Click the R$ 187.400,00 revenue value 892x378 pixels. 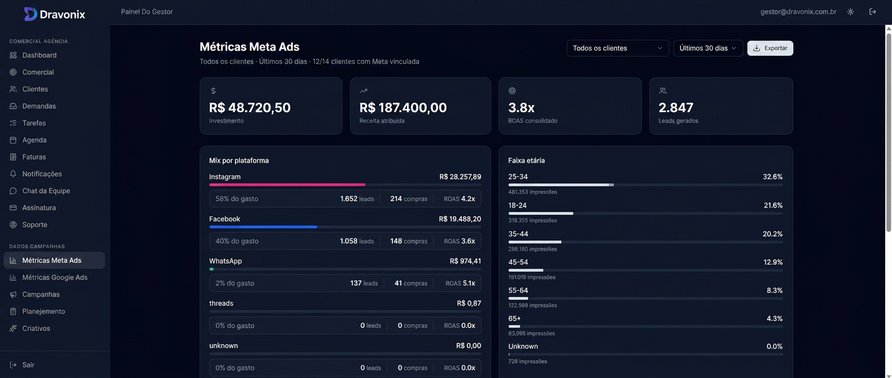pyautogui.click(x=403, y=107)
